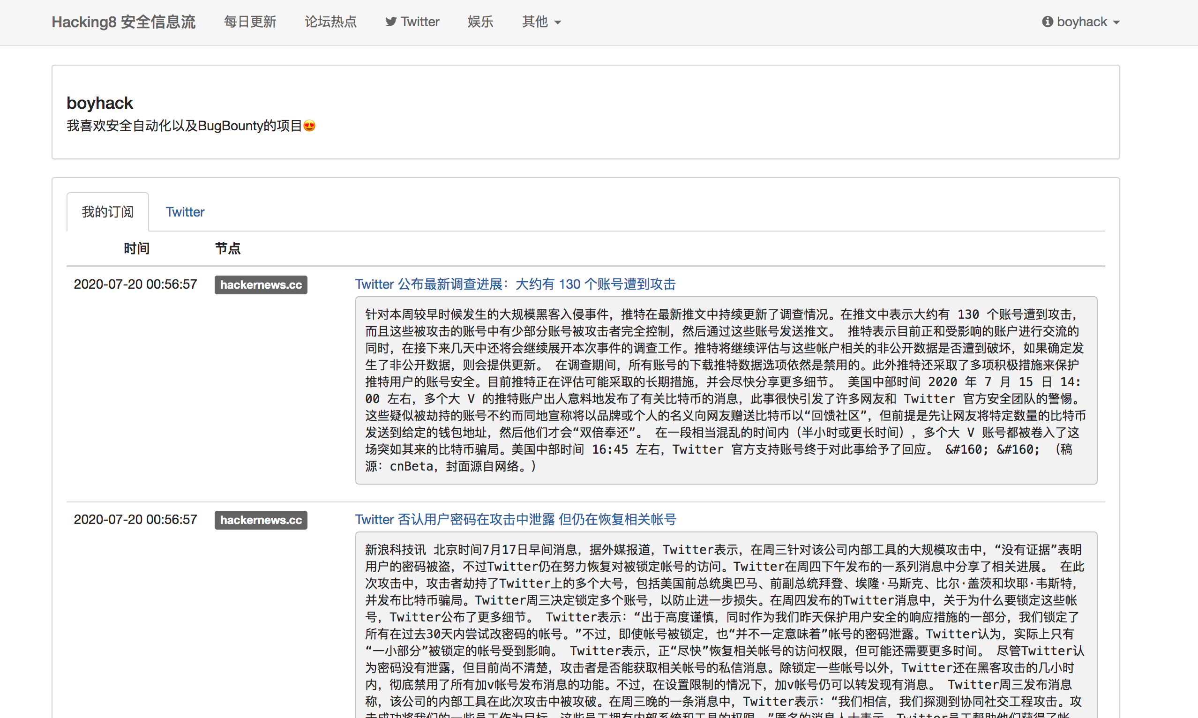Open the article Twitter 否认用户密码在攻击中泄露

coord(516,519)
